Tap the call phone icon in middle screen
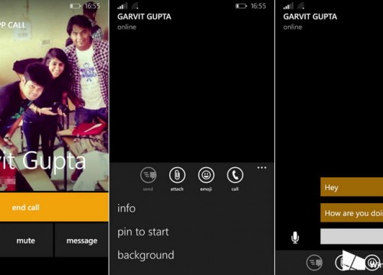 (x=235, y=175)
